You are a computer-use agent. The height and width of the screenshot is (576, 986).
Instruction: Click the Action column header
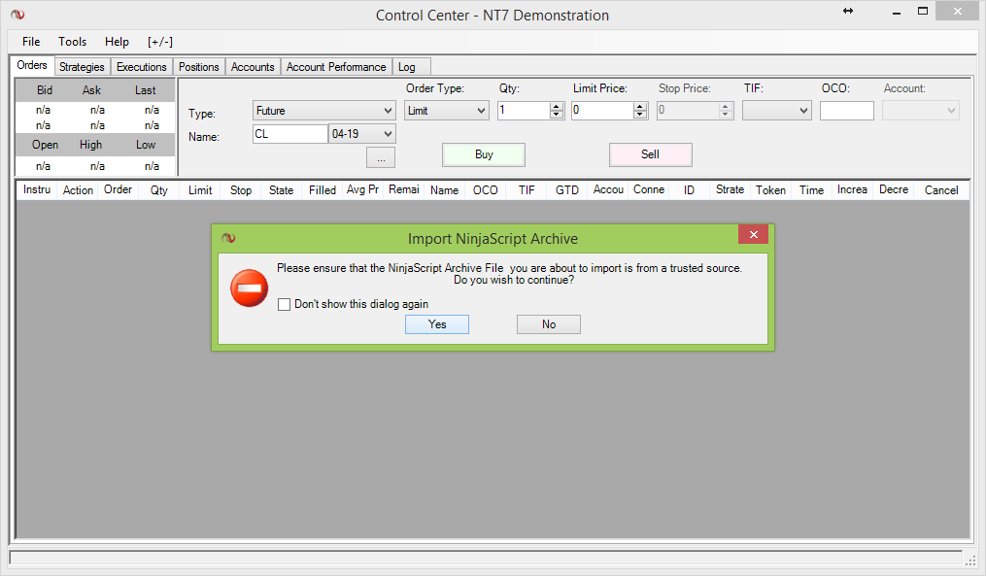tap(78, 190)
